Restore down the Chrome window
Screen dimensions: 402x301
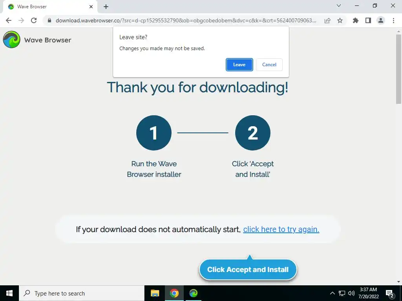coord(375,5)
